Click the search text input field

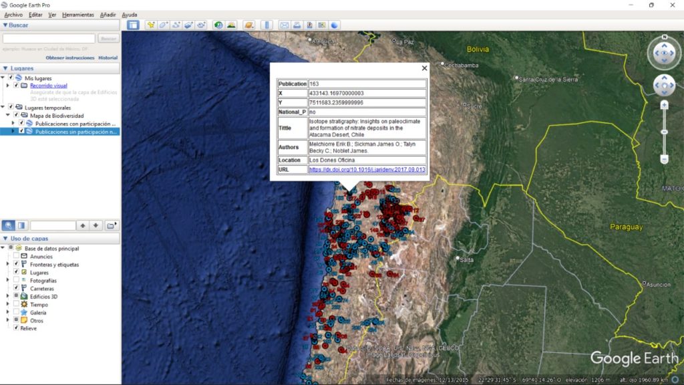point(49,39)
